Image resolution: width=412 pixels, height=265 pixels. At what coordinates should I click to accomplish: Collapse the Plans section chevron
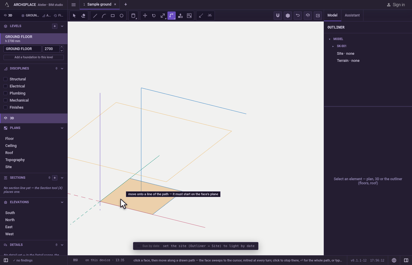point(62,128)
